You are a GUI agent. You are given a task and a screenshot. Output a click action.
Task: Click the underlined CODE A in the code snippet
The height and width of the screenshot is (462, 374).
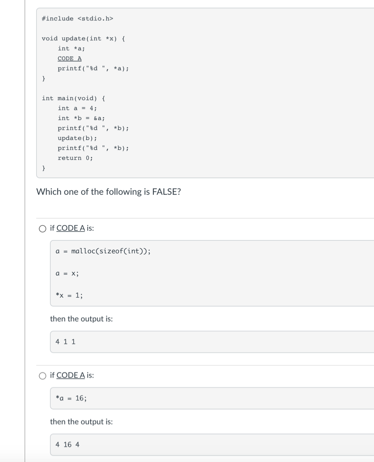68,58
